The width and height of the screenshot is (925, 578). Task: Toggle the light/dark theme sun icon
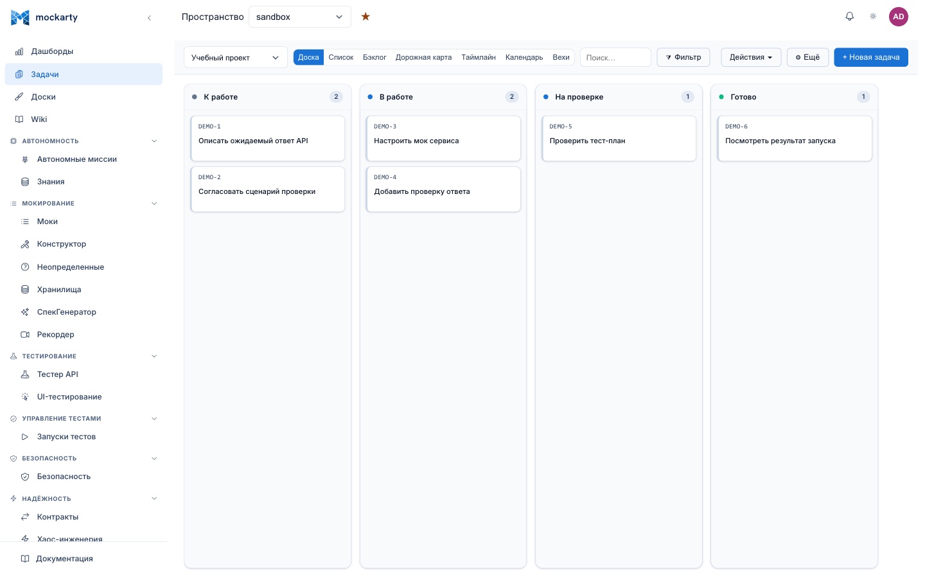point(873,17)
